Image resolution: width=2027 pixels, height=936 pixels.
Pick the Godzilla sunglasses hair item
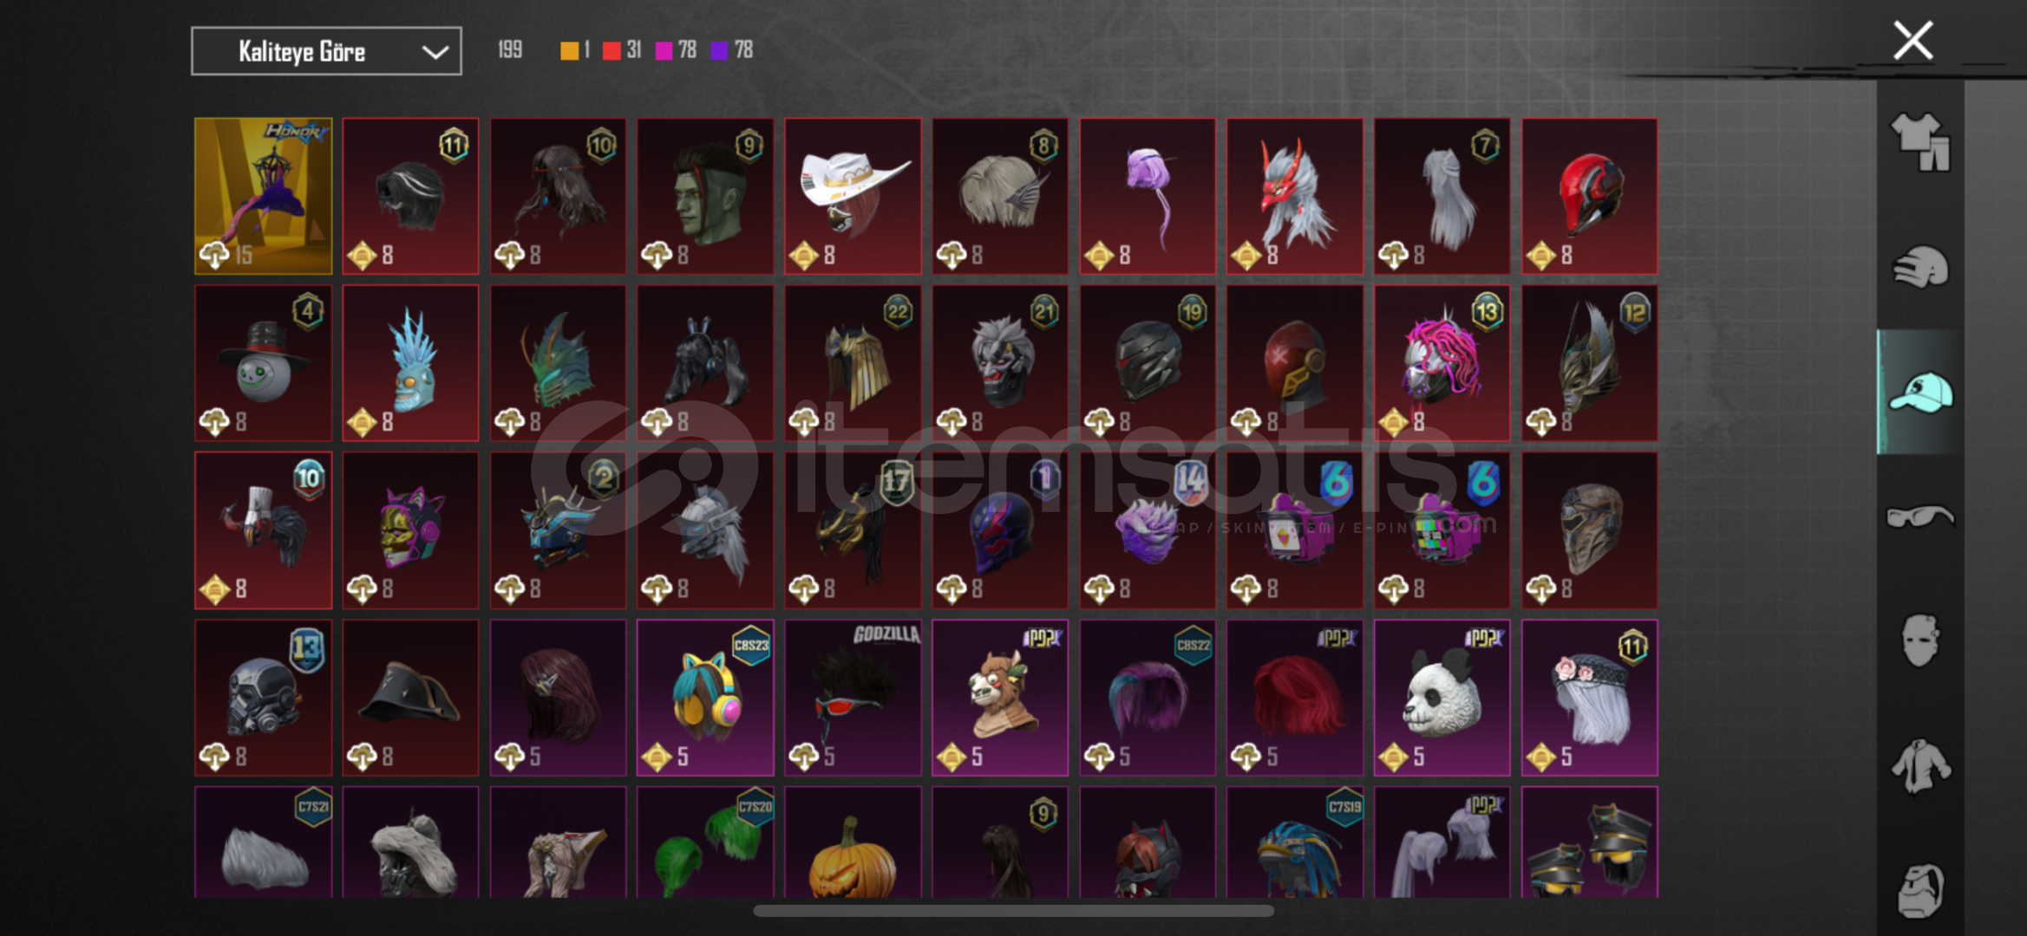[x=853, y=697]
